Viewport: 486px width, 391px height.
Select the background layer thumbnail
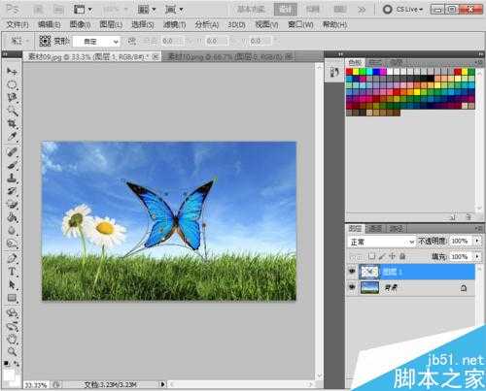coord(369,287)
